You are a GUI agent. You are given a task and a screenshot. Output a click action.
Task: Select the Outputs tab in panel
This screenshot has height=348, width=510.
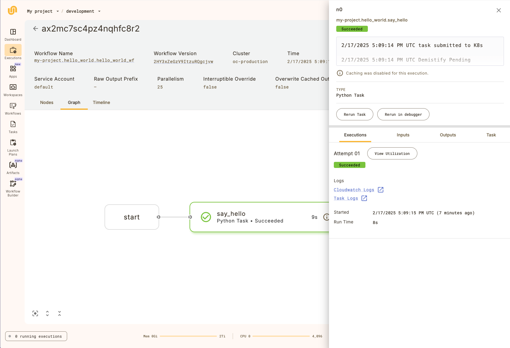click(448, 135)
